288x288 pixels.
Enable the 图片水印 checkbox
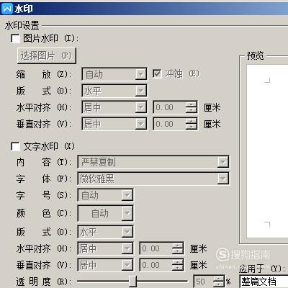[15, 38]
